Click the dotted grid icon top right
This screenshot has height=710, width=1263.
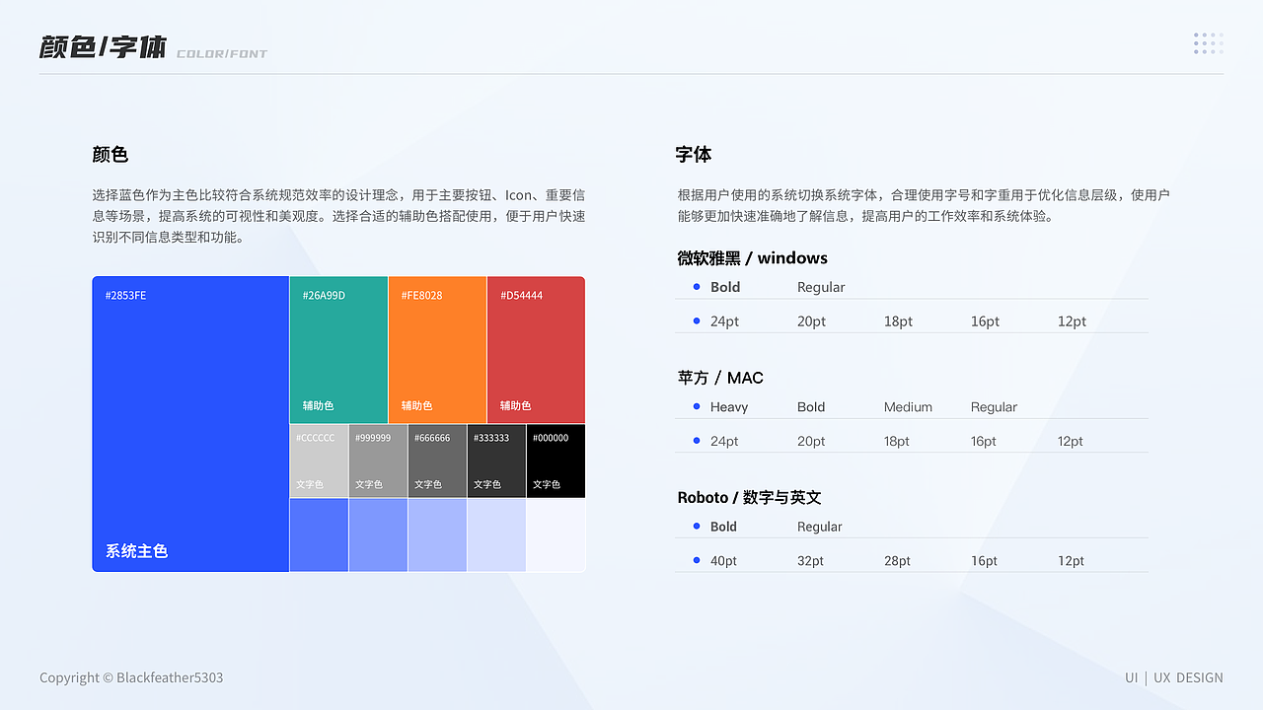[1208, 43]
